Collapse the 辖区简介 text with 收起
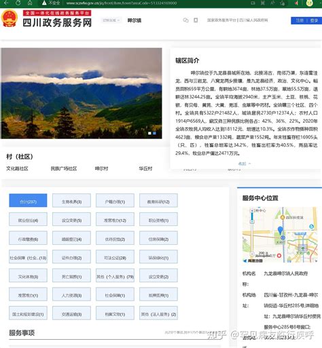The image size is (322, 348). coord(244,163)
